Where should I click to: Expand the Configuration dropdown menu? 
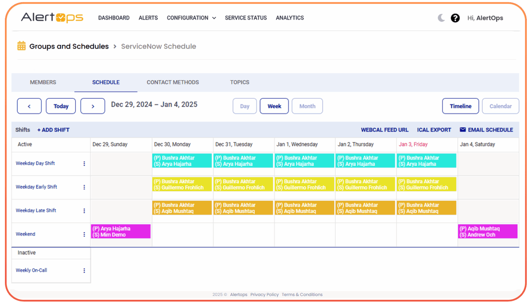click(x=191, y=18)
